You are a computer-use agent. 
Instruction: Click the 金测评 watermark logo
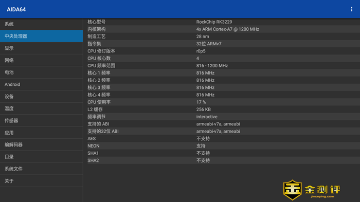312,190
